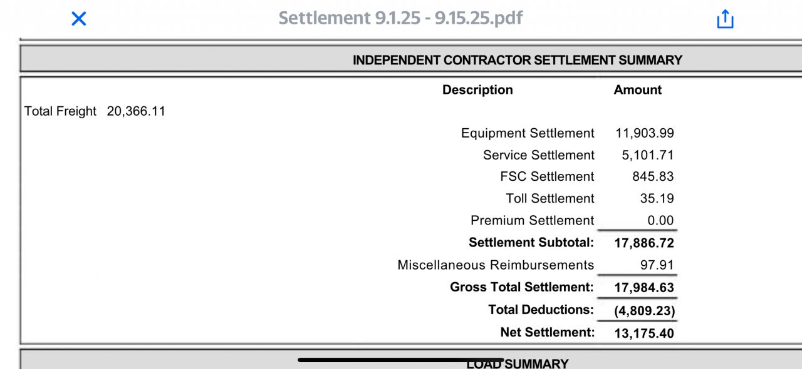Tap the Net Settlement amount 13,175.40
The width and height of the screenshot is (802, 369).
click(x=644, y=333)
